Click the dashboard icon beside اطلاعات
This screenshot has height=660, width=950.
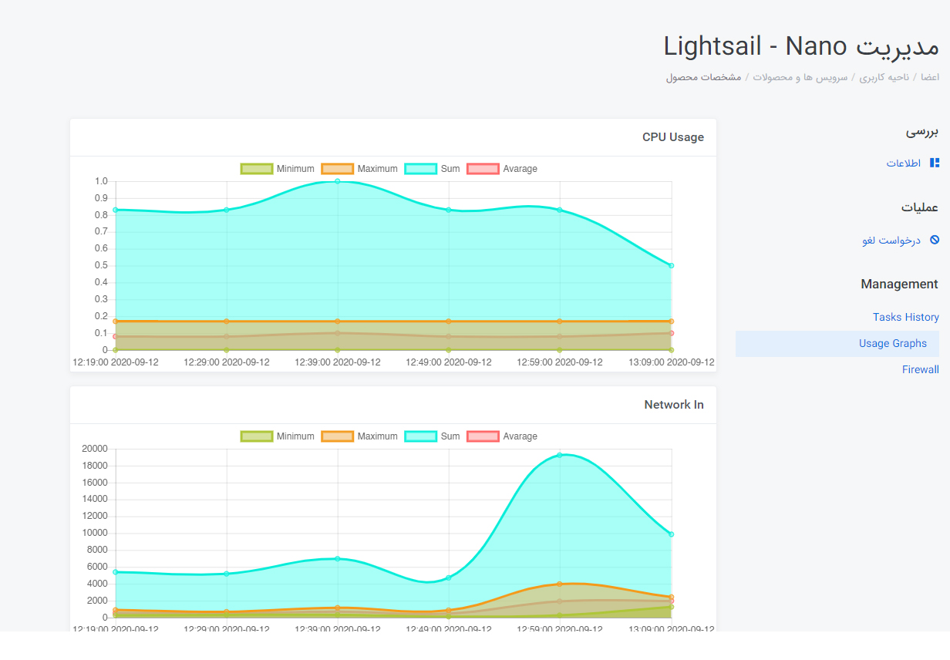click(x=935, y=163)
